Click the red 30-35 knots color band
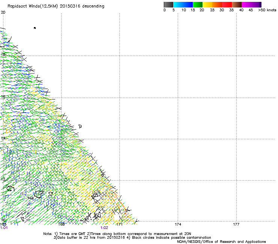278x244 pixels. click(227, 5)
